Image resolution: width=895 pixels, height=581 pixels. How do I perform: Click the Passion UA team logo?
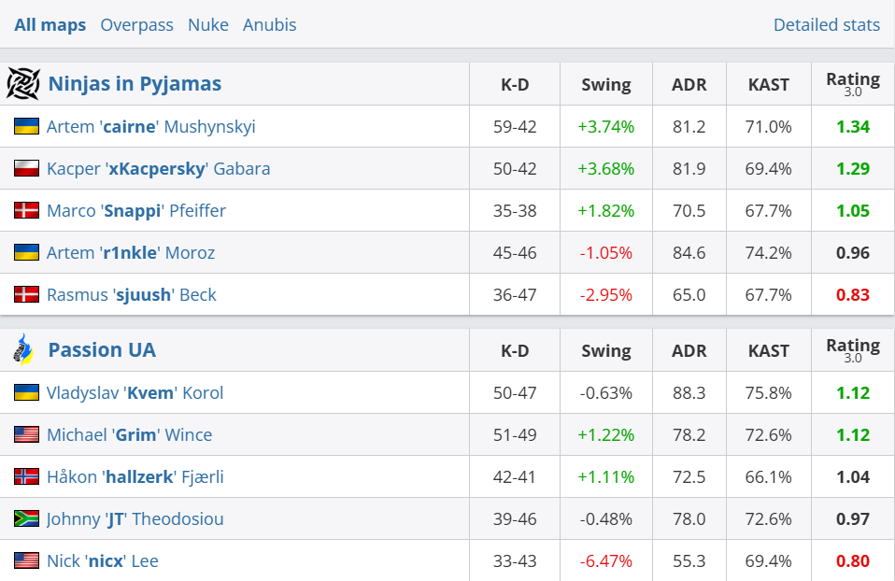pos(23,350)
